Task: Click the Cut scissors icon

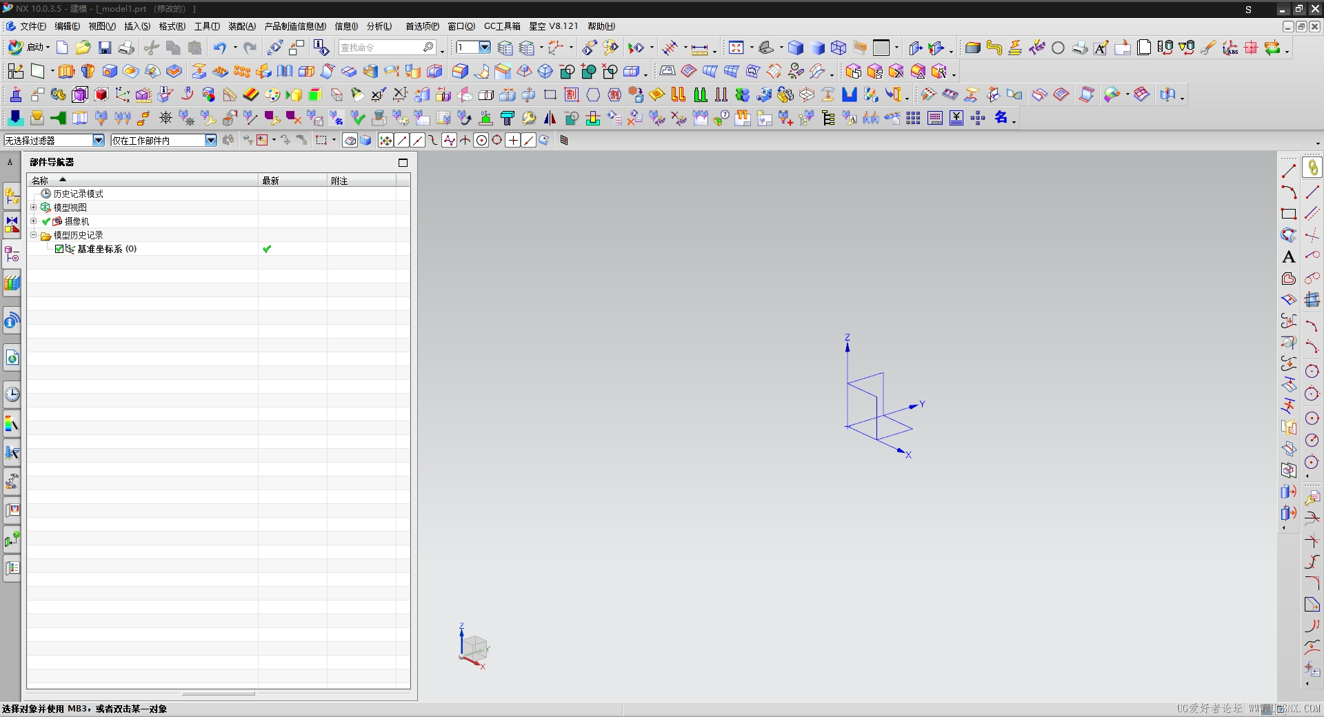Action: (151, 48)
